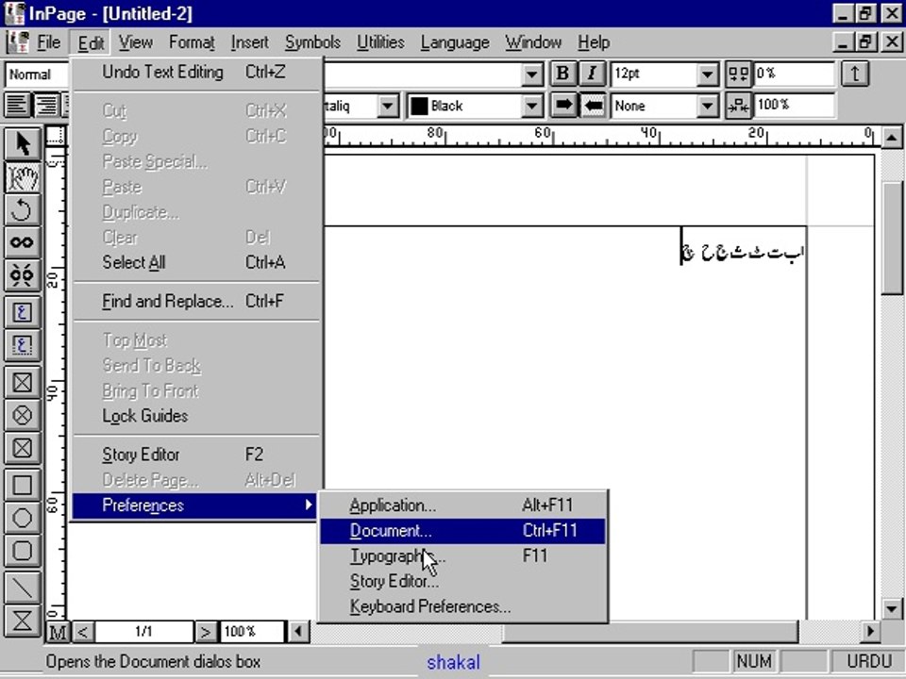Click the M master page button
The width and height of the screenshot is (906, 679).
(58, 632)
